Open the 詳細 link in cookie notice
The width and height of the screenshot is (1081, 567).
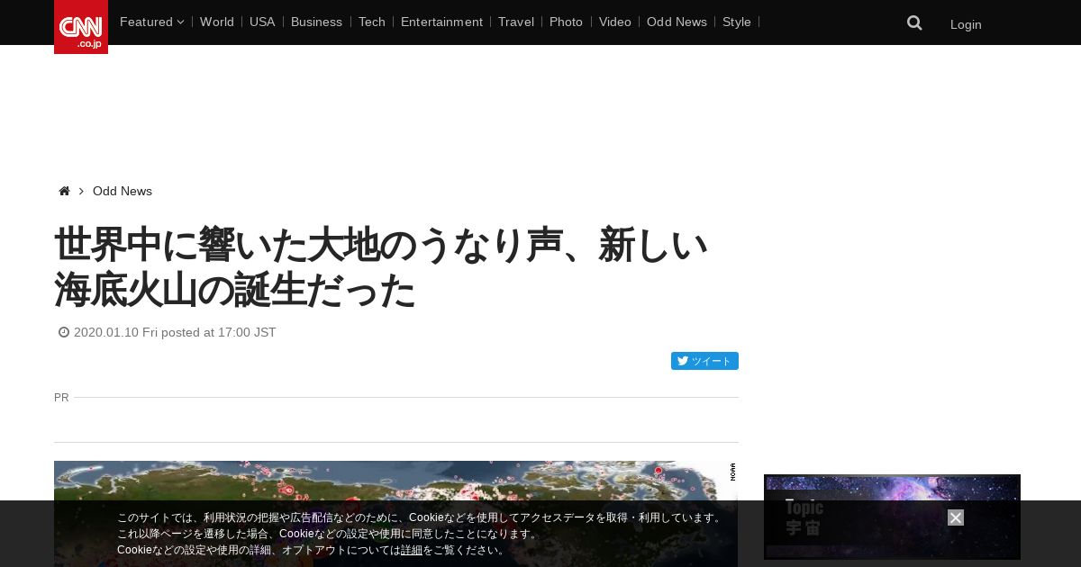click(x=412, y=550)
